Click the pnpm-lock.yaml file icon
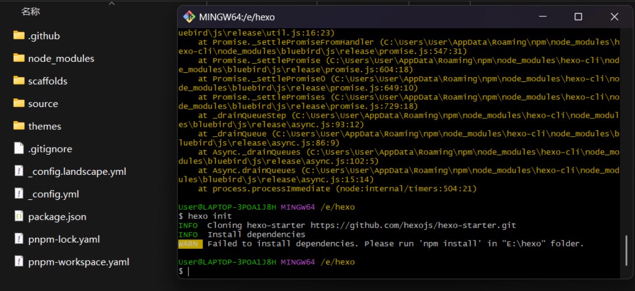This screenshot has height=291, width=635. pos(19,238)
